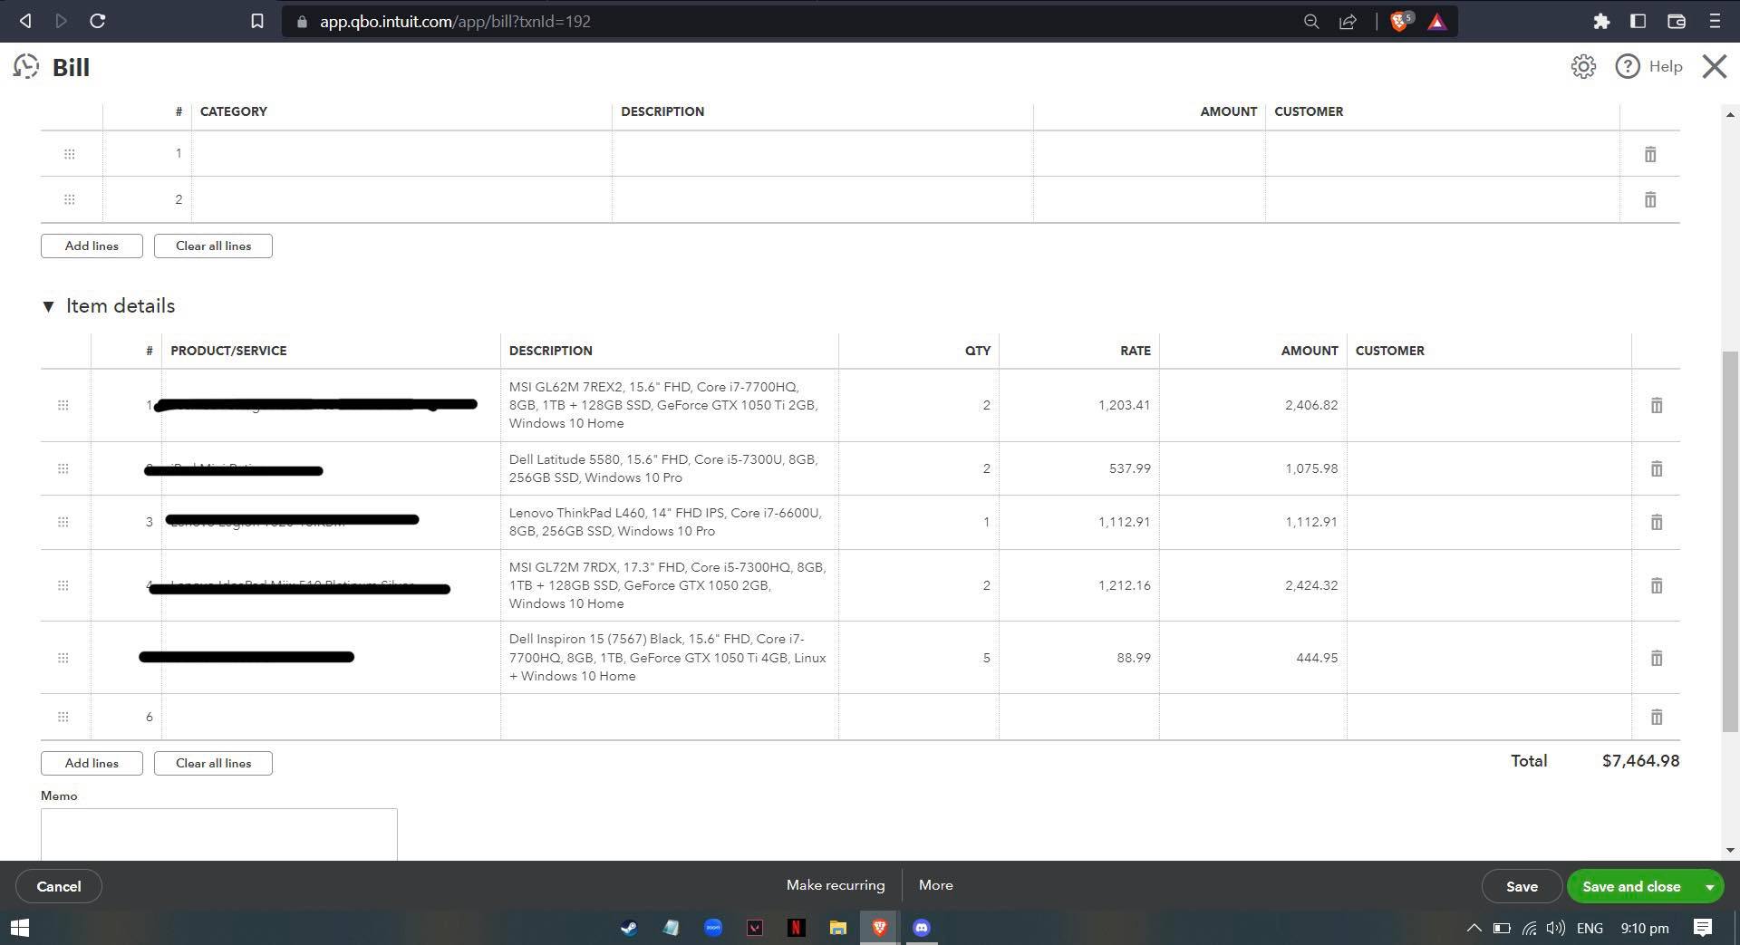
Task: Open the More menu in the footer
Action: point(936,885)
